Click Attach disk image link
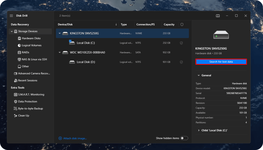The image size is (263, 150). tap(75, 138)
